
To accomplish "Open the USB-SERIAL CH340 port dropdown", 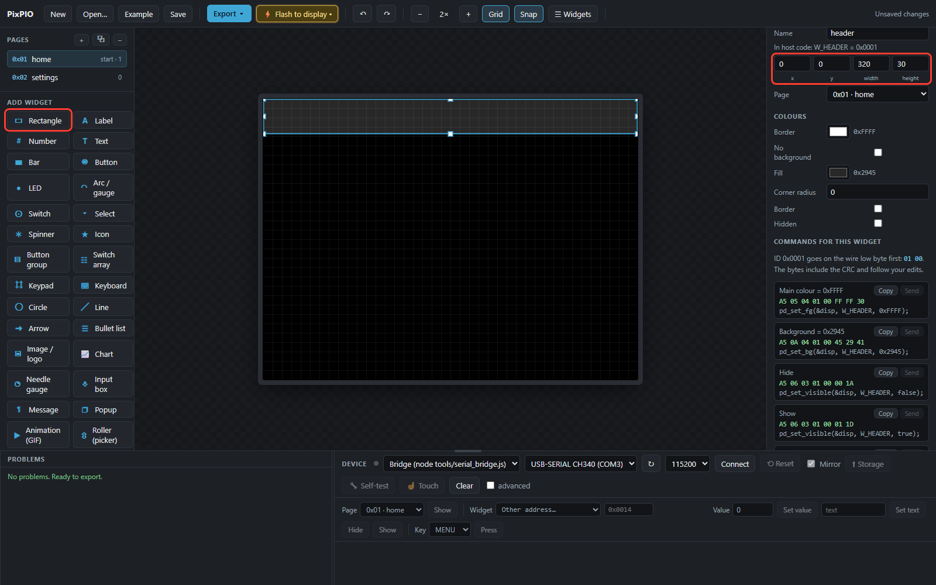I will 581,464.
